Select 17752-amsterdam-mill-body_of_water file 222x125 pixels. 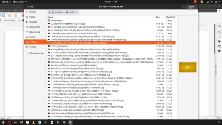pyautogui.click(x=111, y=94)
